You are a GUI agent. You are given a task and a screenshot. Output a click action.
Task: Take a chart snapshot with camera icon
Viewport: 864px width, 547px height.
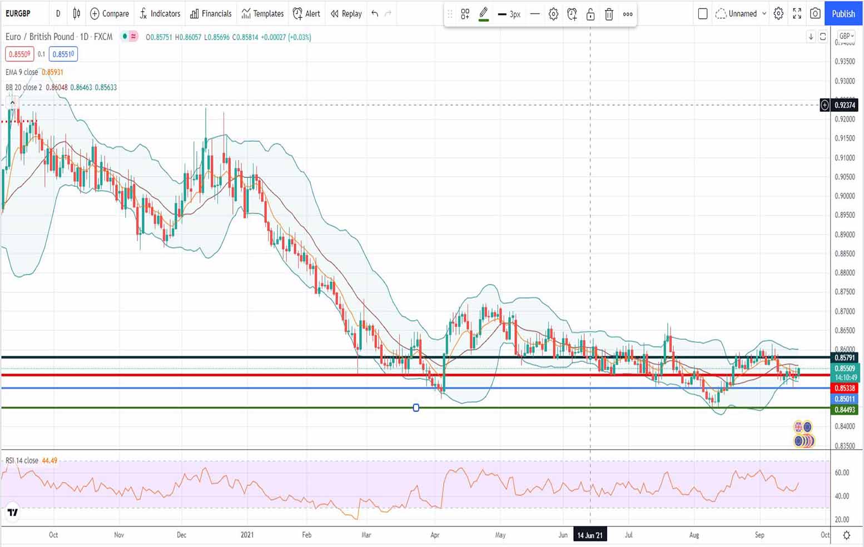coord(815,13)
